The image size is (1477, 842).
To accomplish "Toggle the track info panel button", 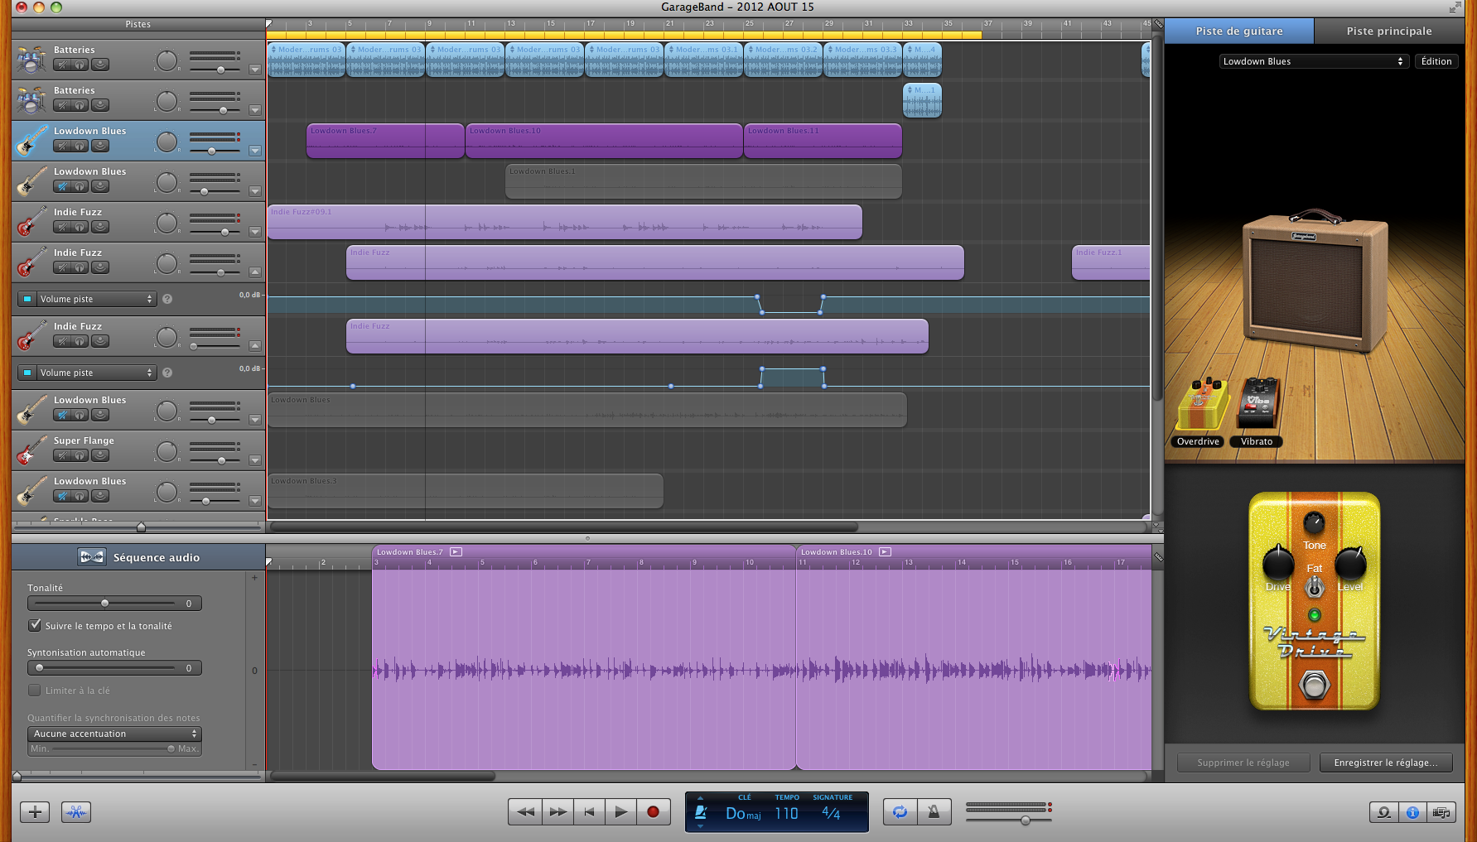I will (1412, 812).
